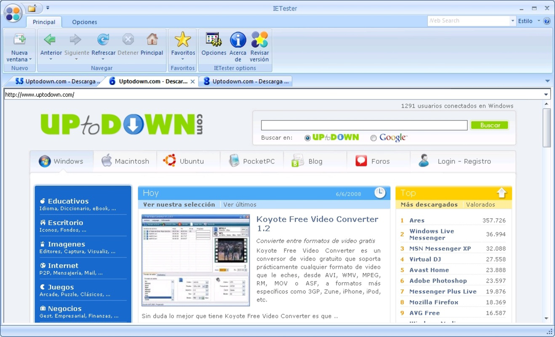The image size is (555, 337).
Task: Click the green Buscar button
Action: click(x=490, y=125)
